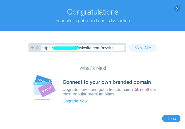Click the back arrow icon in URL bar
Image resolution: width=185 pixels, height=129 pixels.
33,48
